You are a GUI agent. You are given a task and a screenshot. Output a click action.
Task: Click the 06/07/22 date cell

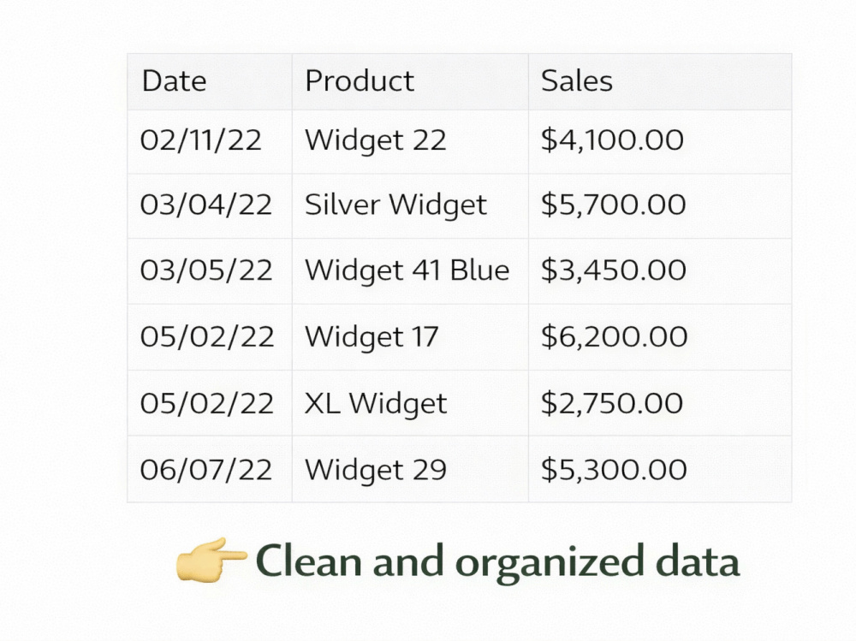210,469
